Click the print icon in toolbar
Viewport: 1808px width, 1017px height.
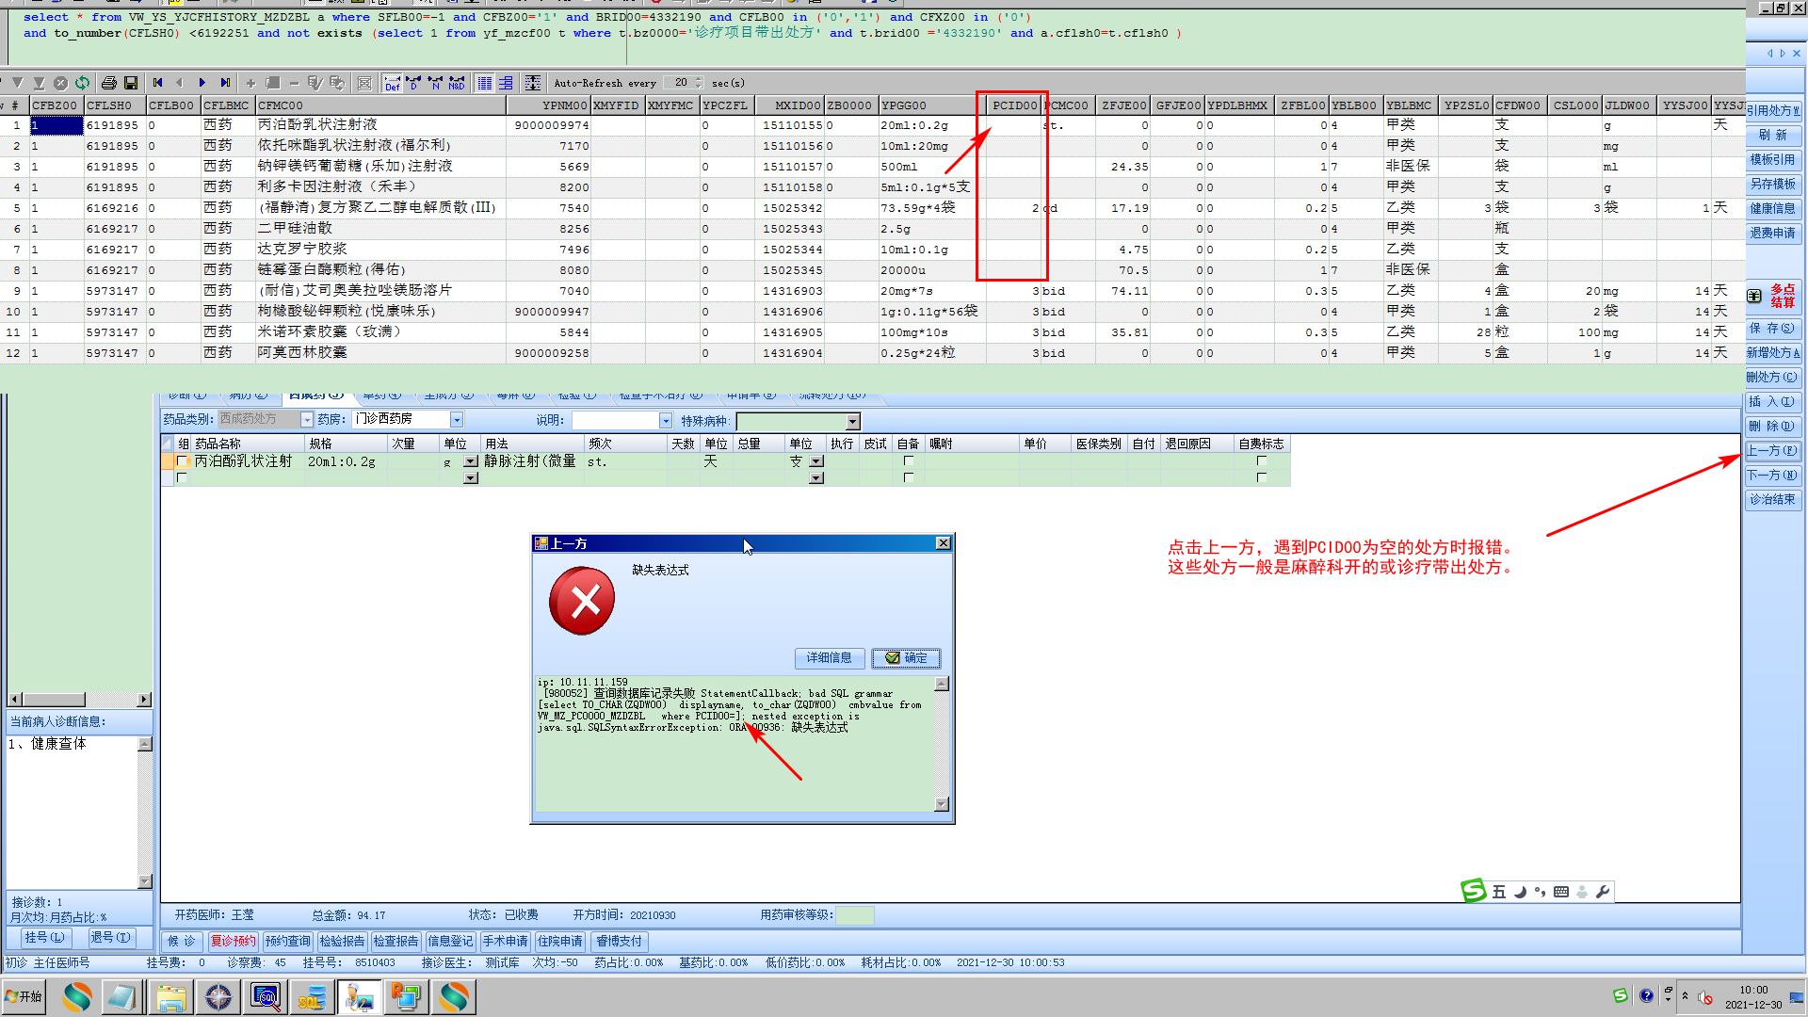(x=108, y=83)
